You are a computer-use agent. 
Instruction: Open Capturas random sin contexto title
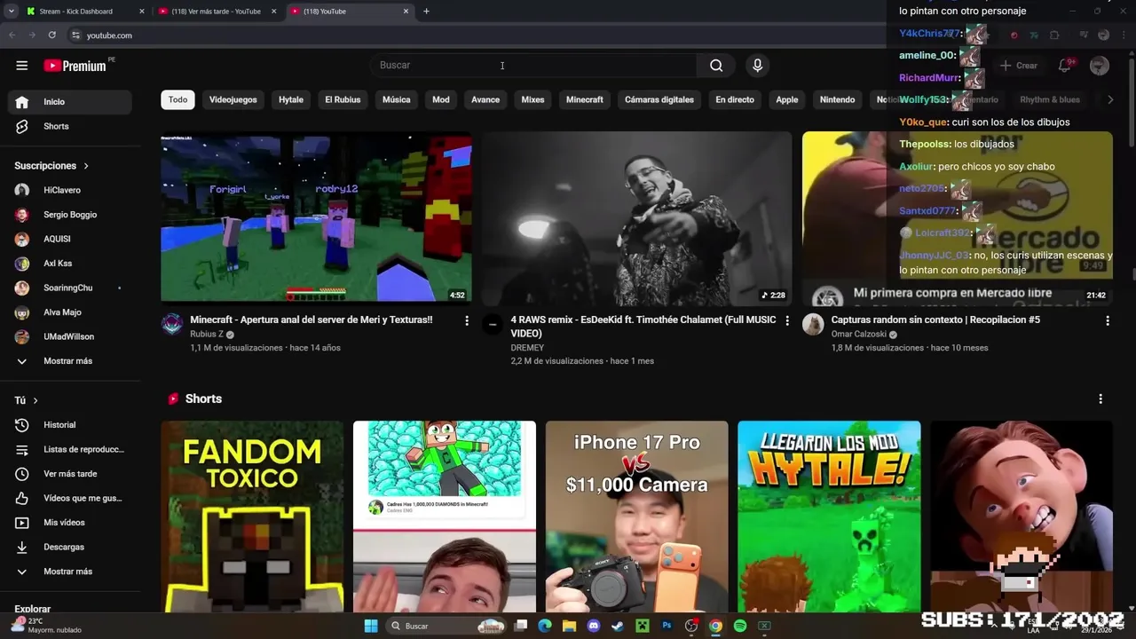pyautogui.click(x=935, y=319)
